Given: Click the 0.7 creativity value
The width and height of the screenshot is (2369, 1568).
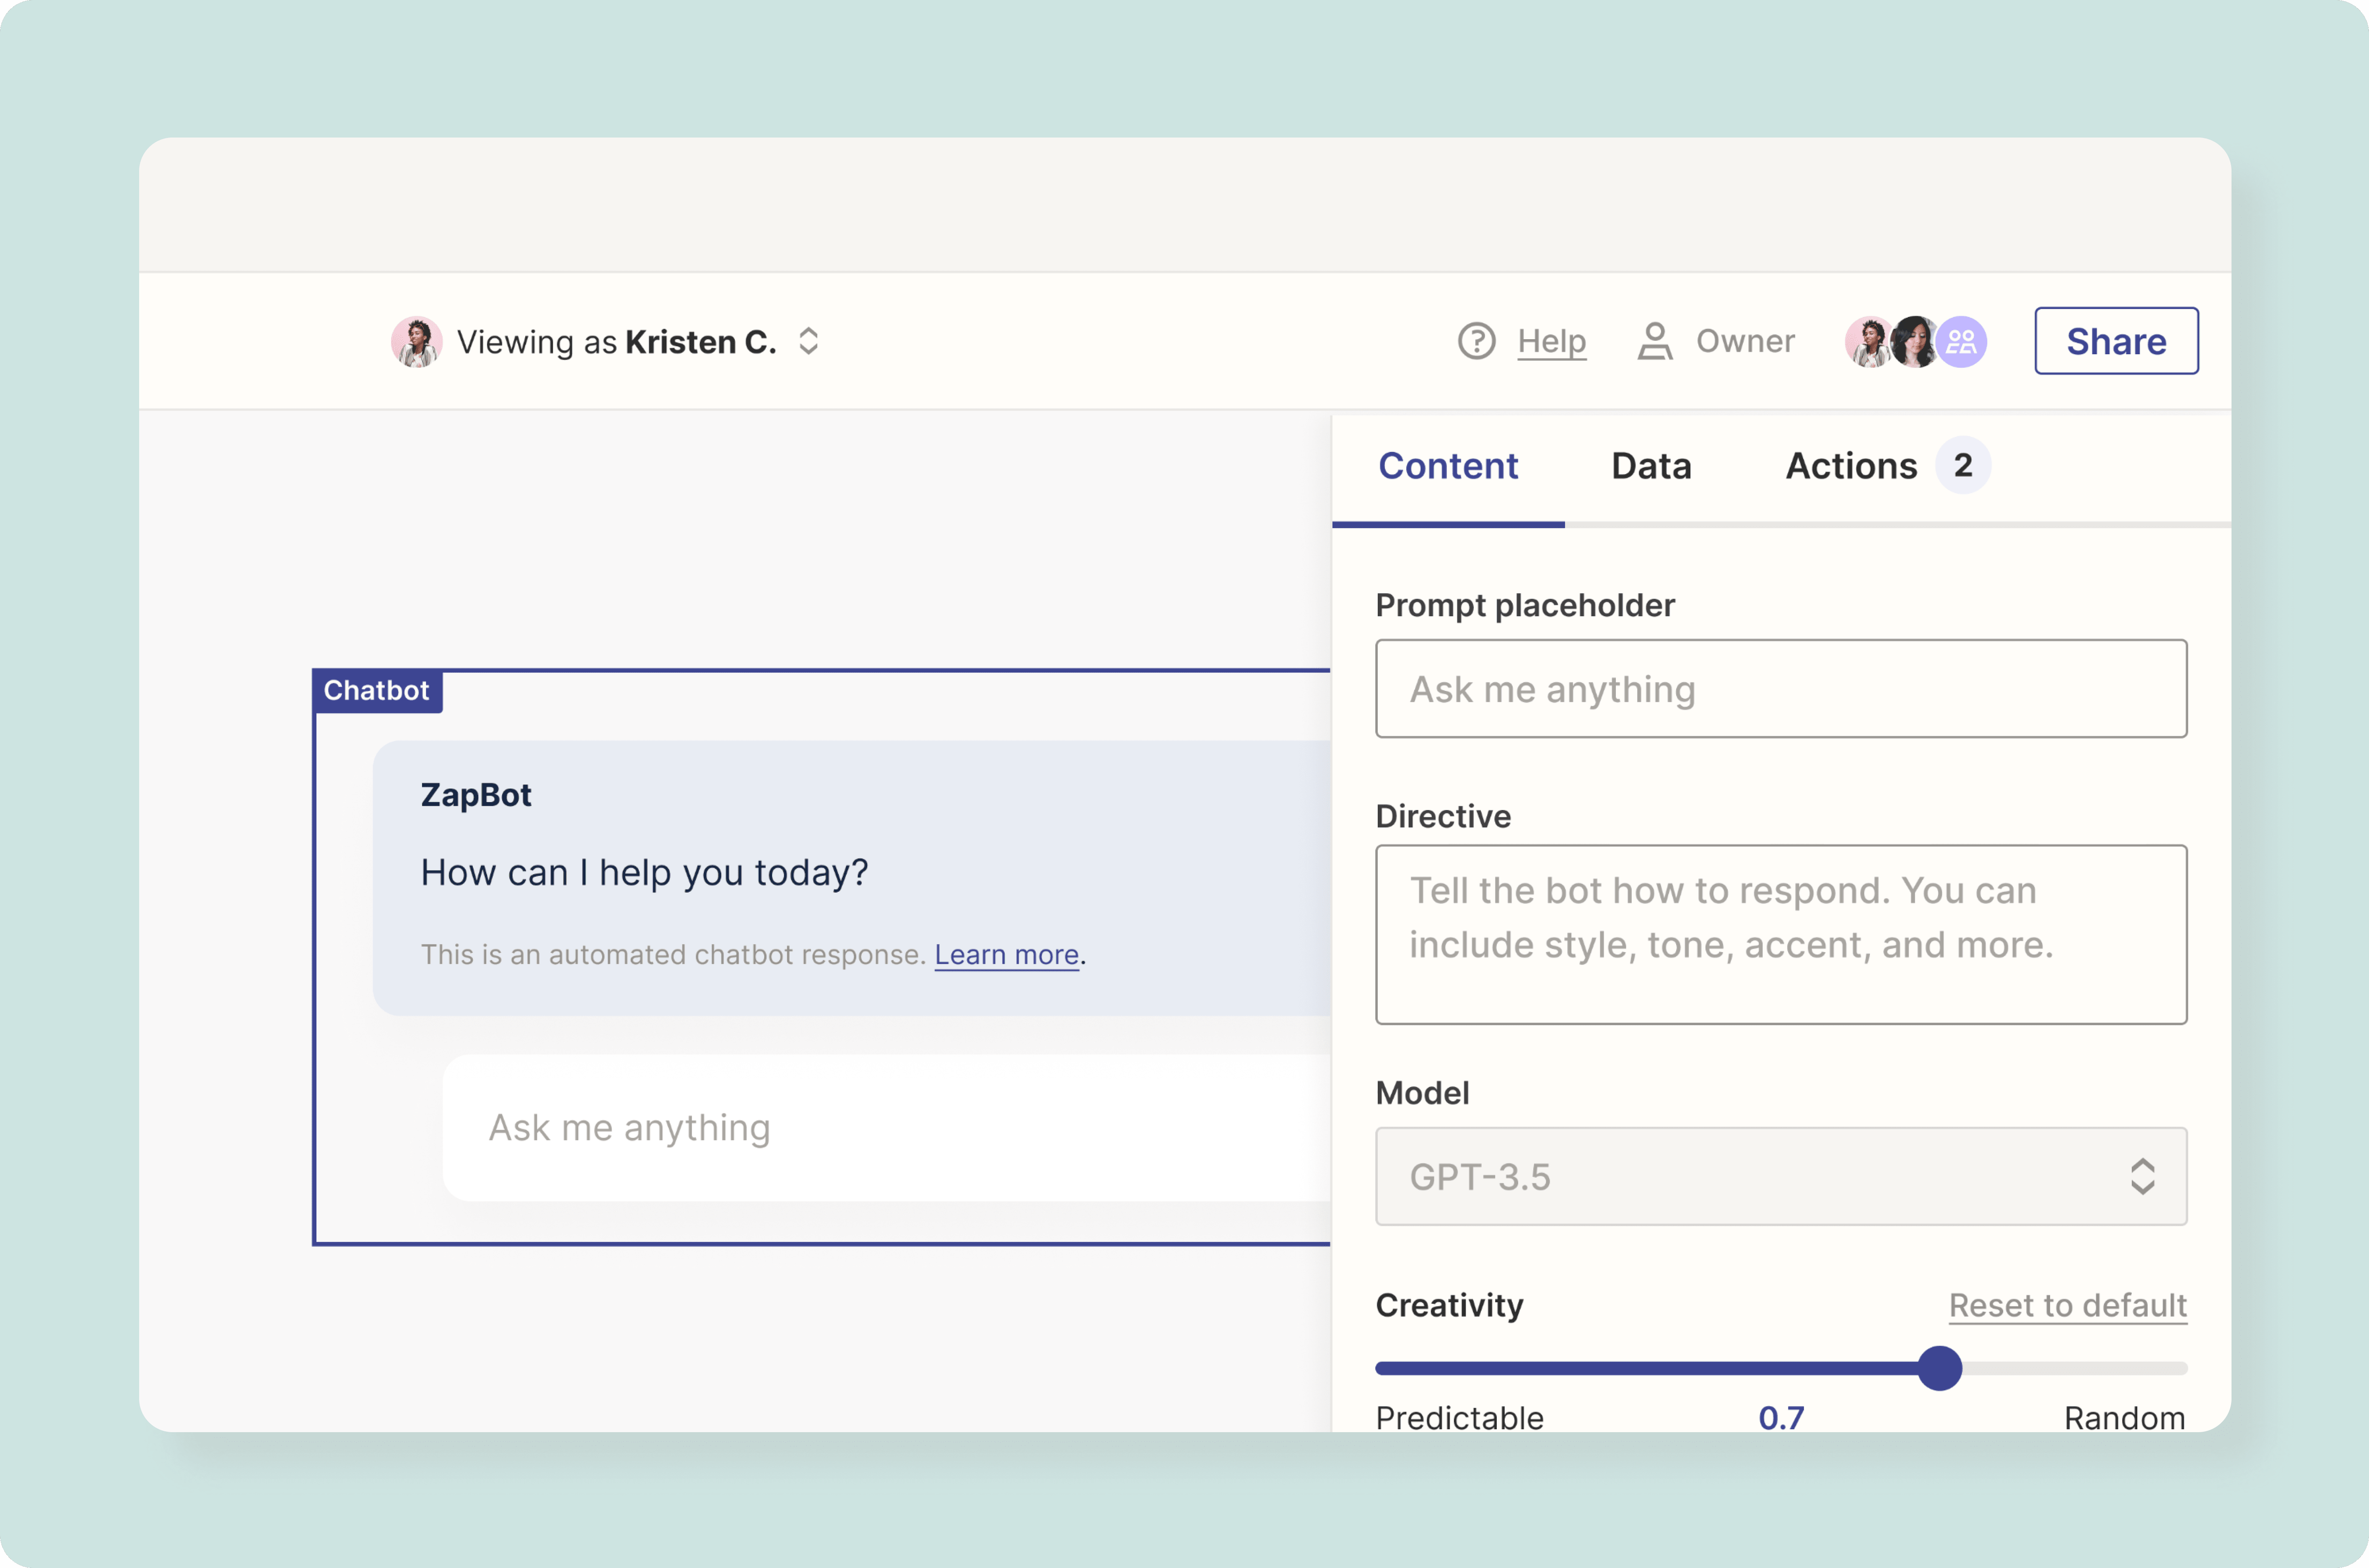Looking at the screenshot, I should coord(1781,1417).
